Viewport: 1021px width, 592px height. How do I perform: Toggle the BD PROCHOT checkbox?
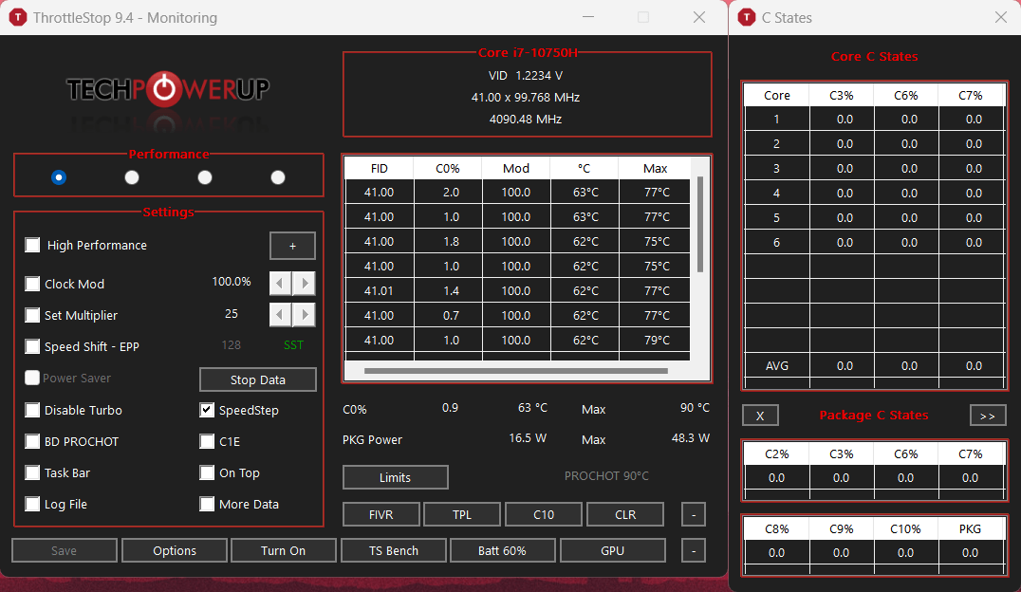(x=32, y=441)
